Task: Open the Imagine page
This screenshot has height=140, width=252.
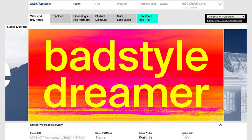Action: click(122, 4)
